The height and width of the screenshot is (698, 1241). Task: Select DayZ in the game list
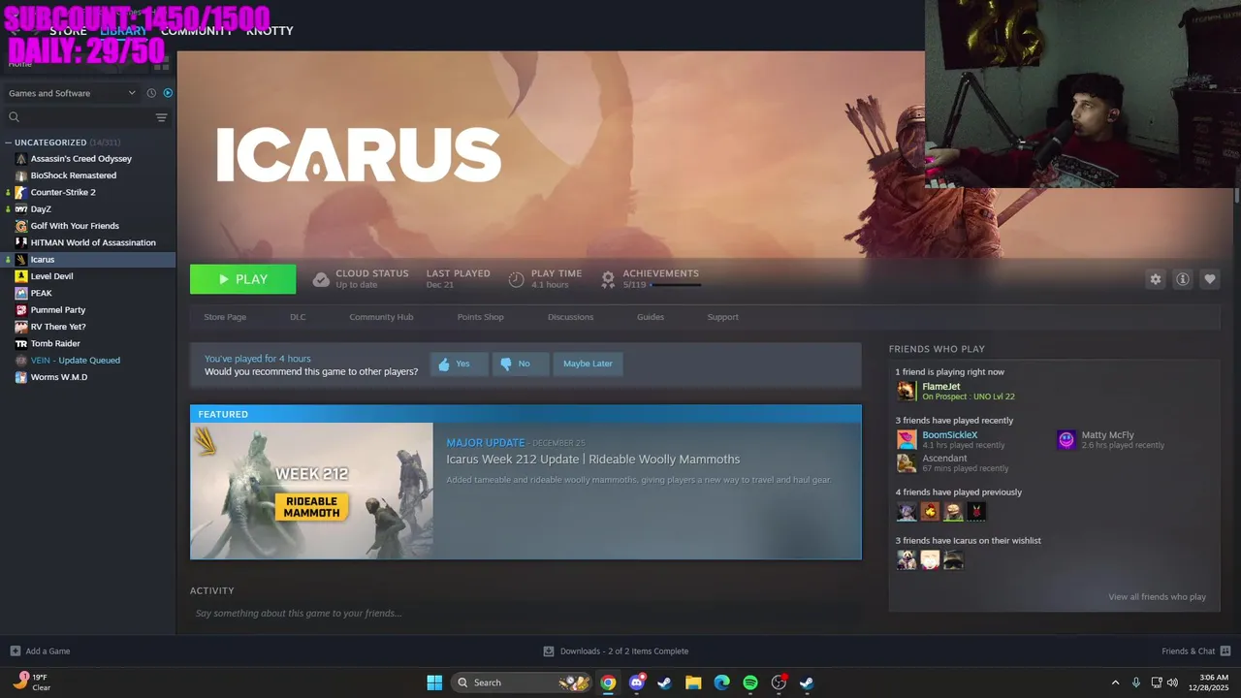41,208
